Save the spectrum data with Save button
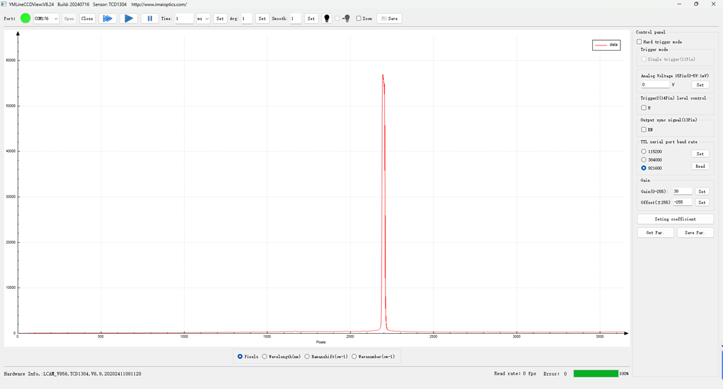Viewport: 723px width, 389px height. point(389,18)
